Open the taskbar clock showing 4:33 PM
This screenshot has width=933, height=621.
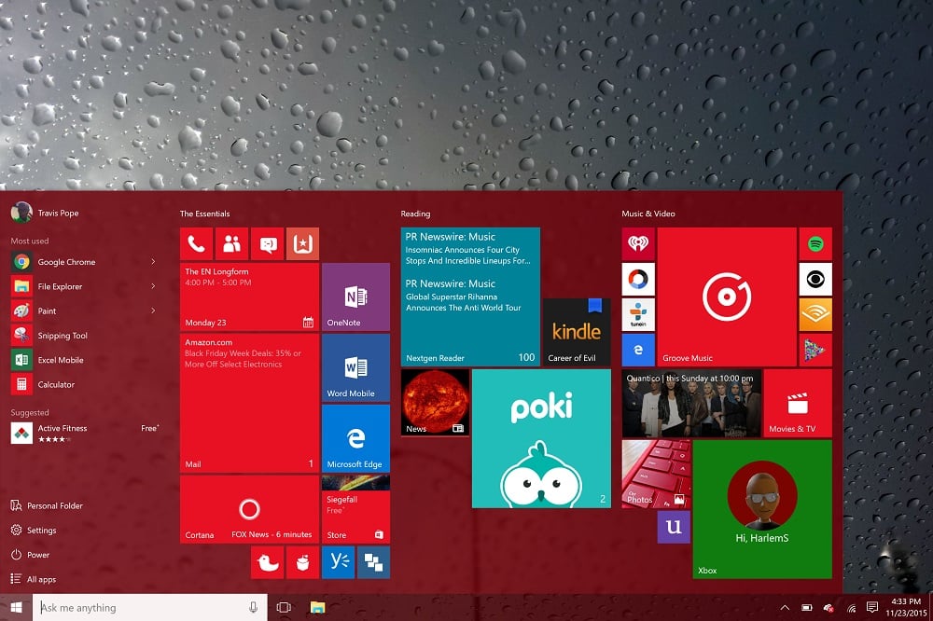pyautogui.click(x=906, y=607)
